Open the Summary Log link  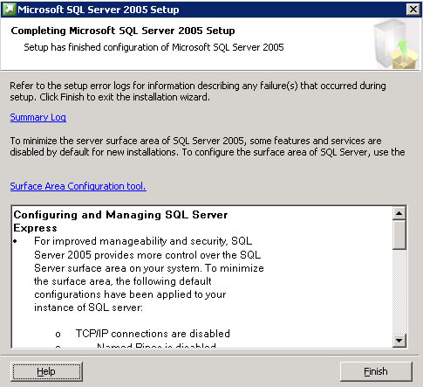pos(38,117)
